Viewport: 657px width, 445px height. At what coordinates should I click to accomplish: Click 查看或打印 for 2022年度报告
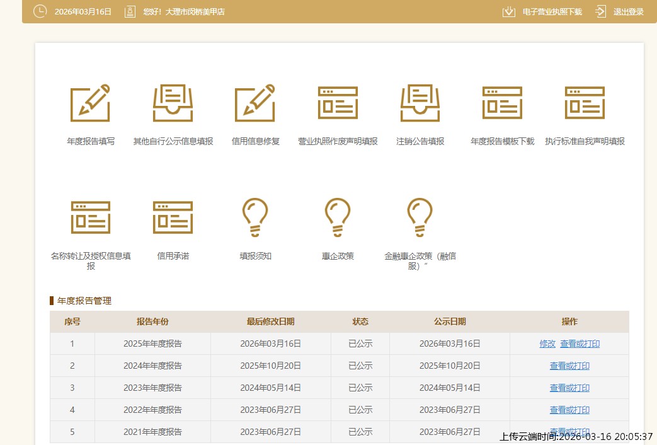coord(569,410)
